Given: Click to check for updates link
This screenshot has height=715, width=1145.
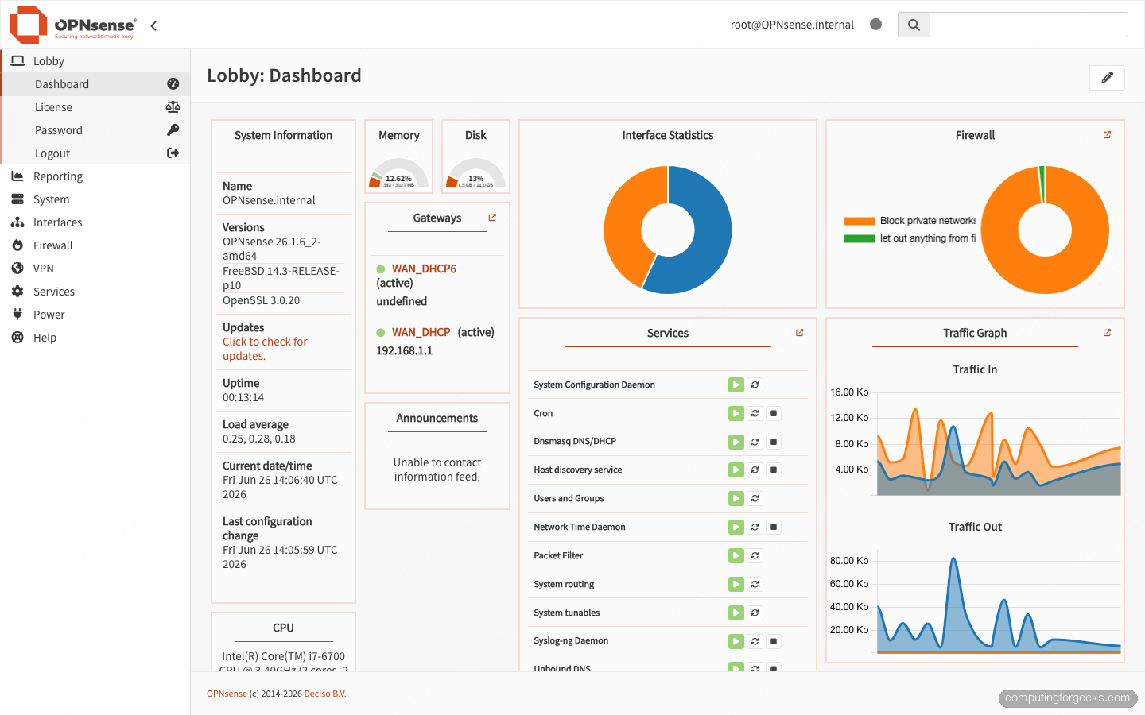Looking at the screenshot, I should click(x=265, y=349).
